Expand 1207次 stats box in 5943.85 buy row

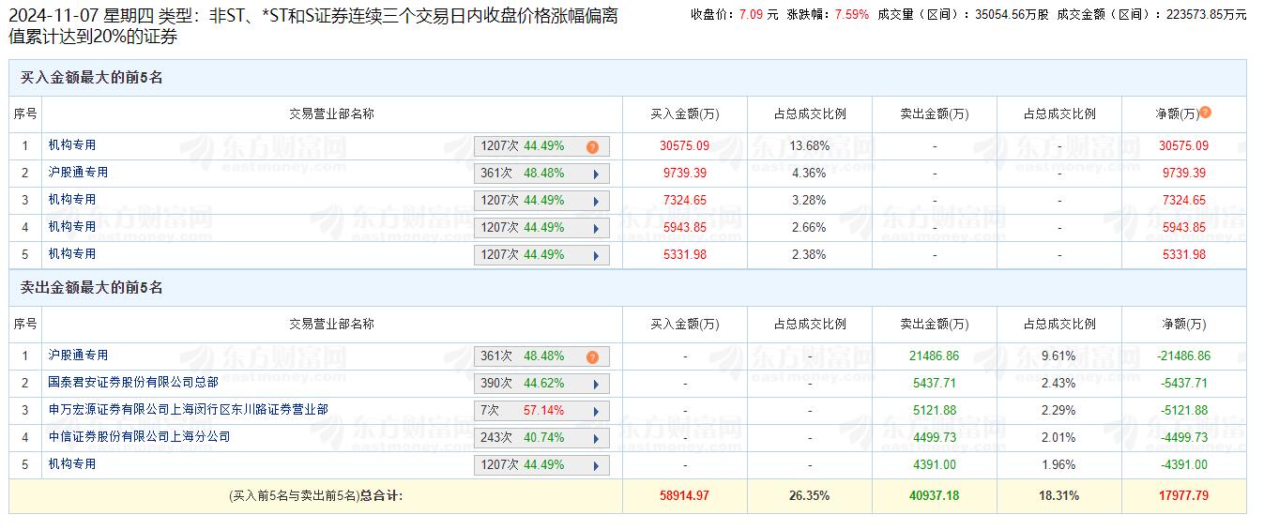point(541,228)
